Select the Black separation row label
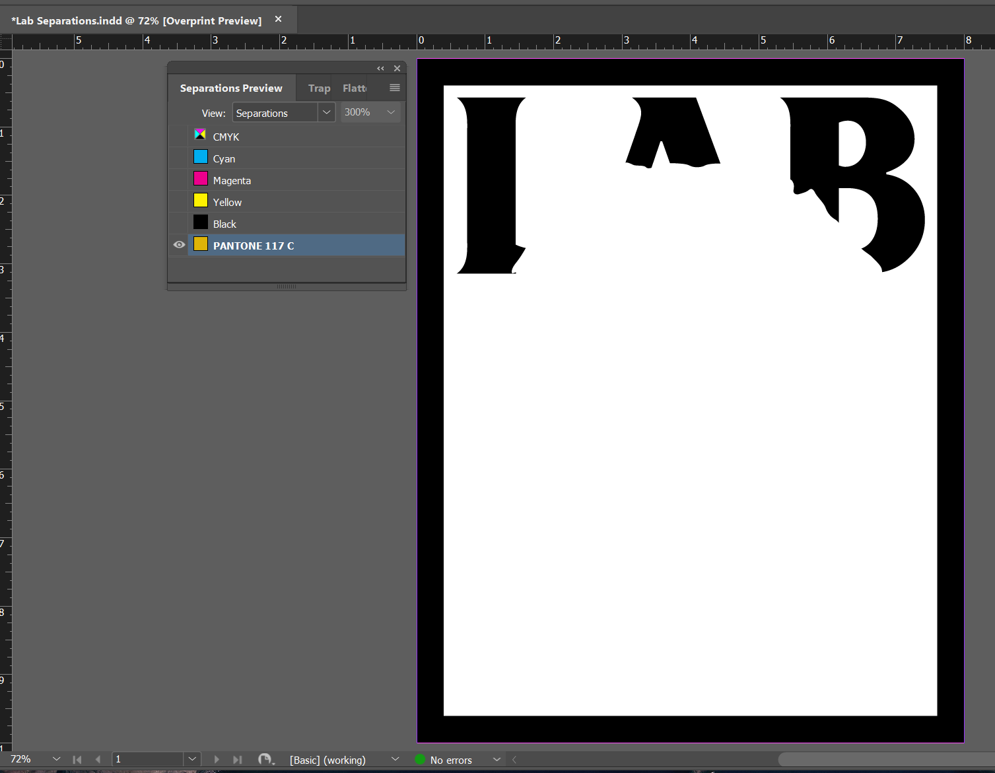Image resolution: width=995 pixels, height=773 pixels. pos(224,224)
